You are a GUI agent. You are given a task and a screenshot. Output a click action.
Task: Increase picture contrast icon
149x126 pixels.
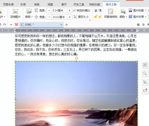tap(96, 11)
